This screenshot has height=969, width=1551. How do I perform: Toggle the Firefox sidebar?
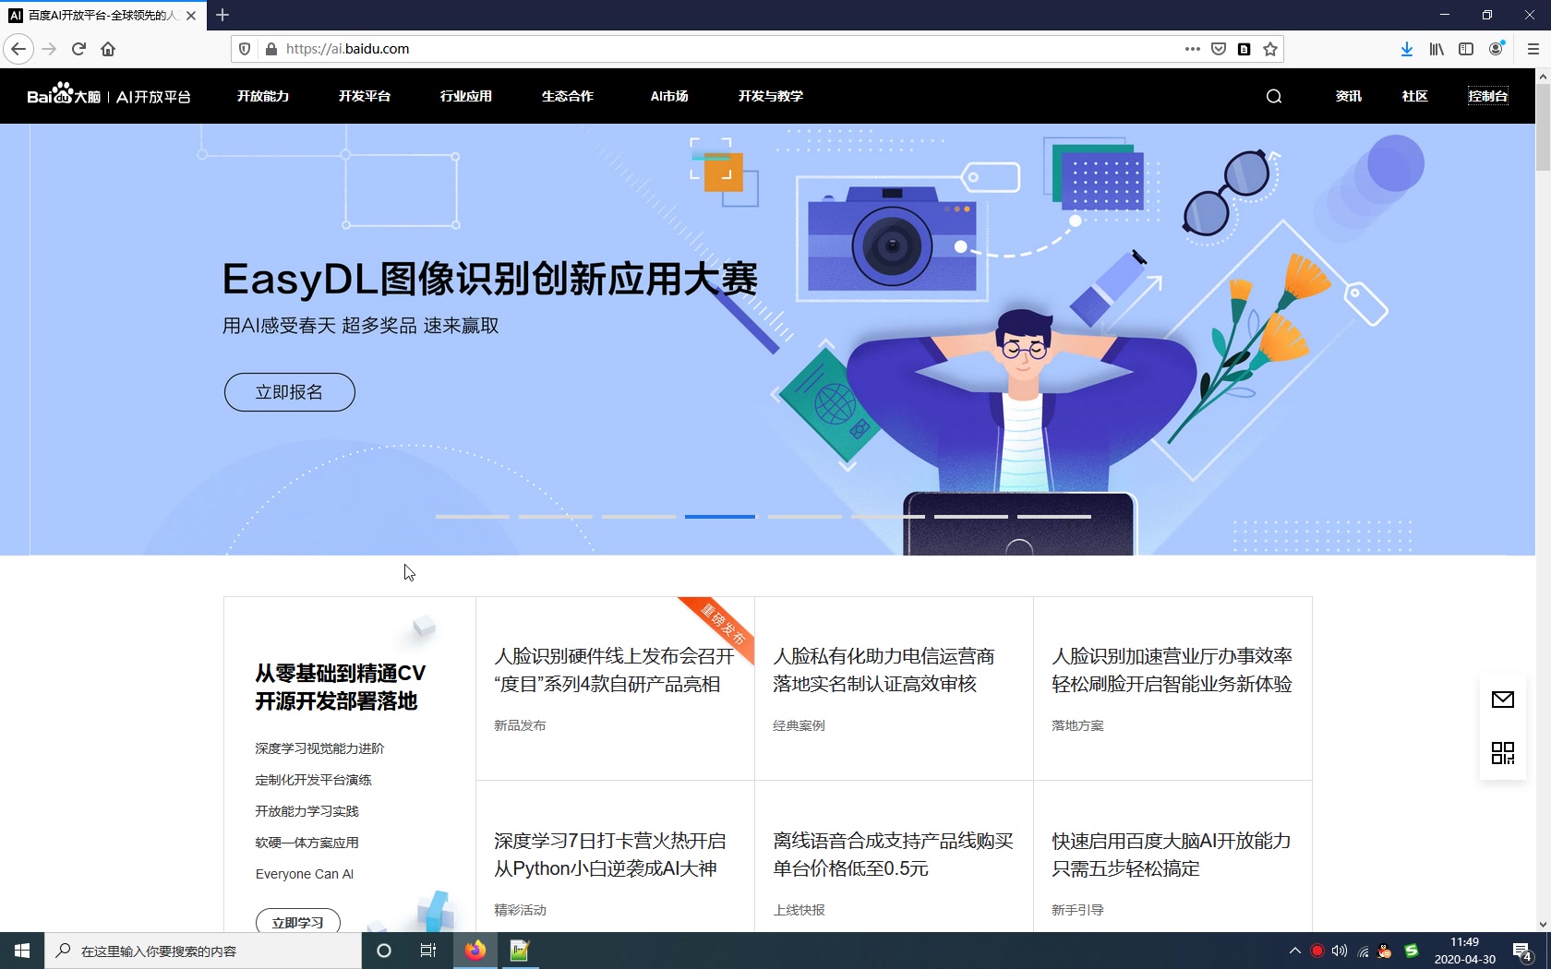click(1465, 49)
